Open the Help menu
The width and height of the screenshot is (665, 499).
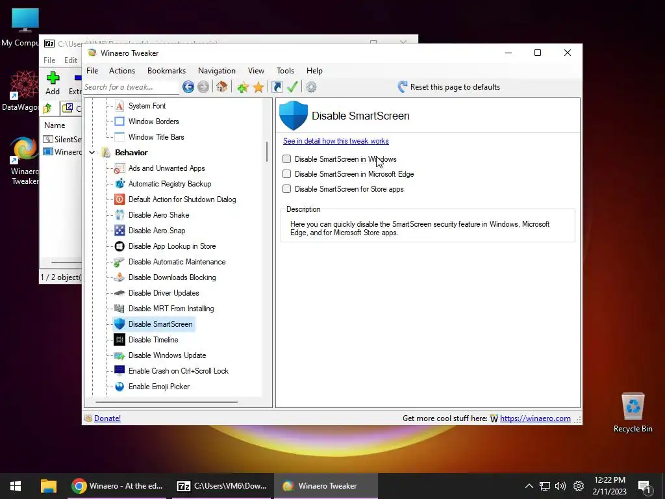(x=314, y=71)
